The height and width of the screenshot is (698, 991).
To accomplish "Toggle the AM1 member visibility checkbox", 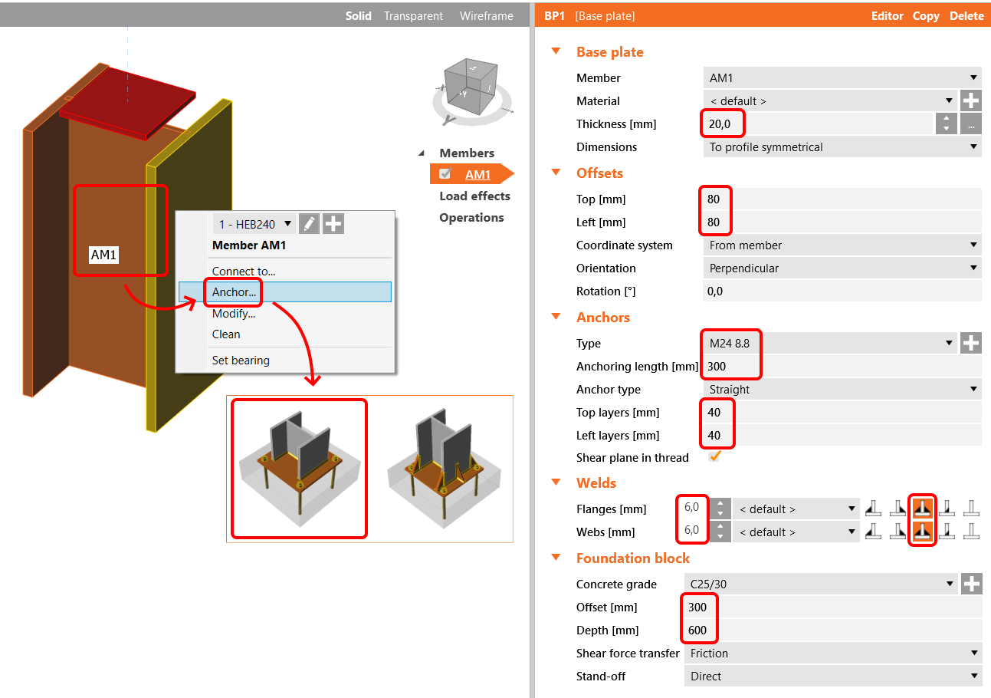I will point(445,174).
